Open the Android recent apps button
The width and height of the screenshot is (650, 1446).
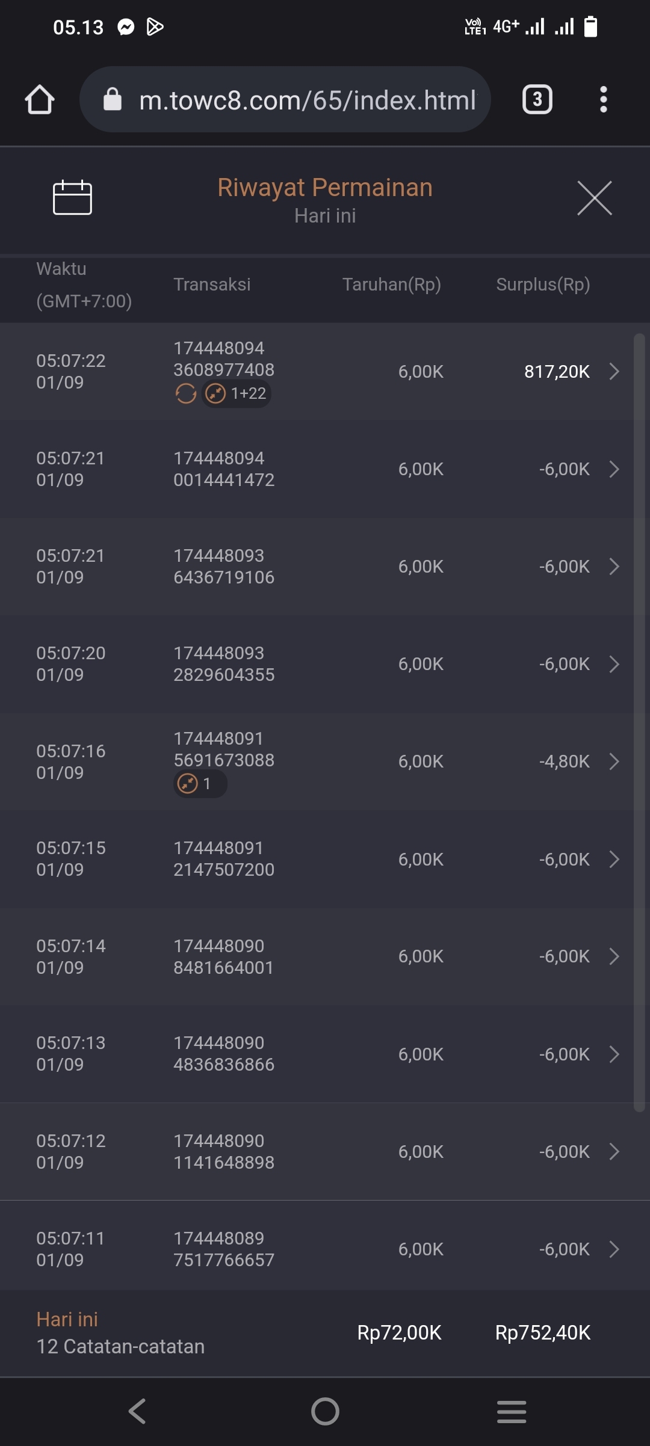512,1411
